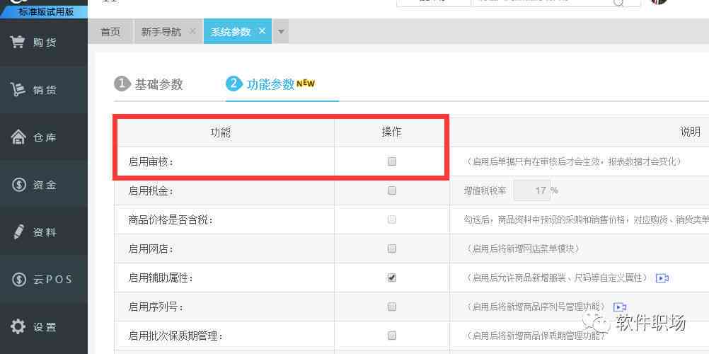
Task: Click the 启用网店 row label
Action: (151, 249)
